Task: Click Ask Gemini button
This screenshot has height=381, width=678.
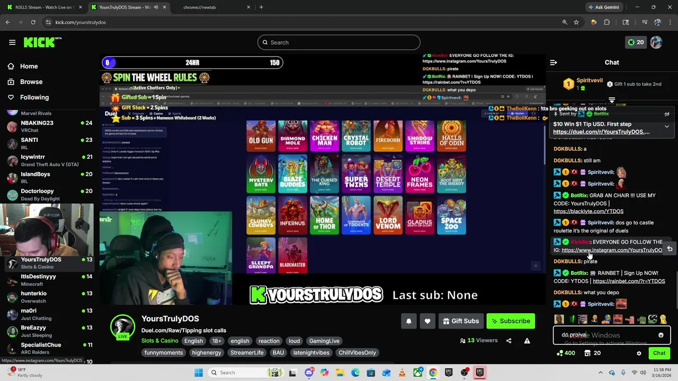Action: click(603, 7)
